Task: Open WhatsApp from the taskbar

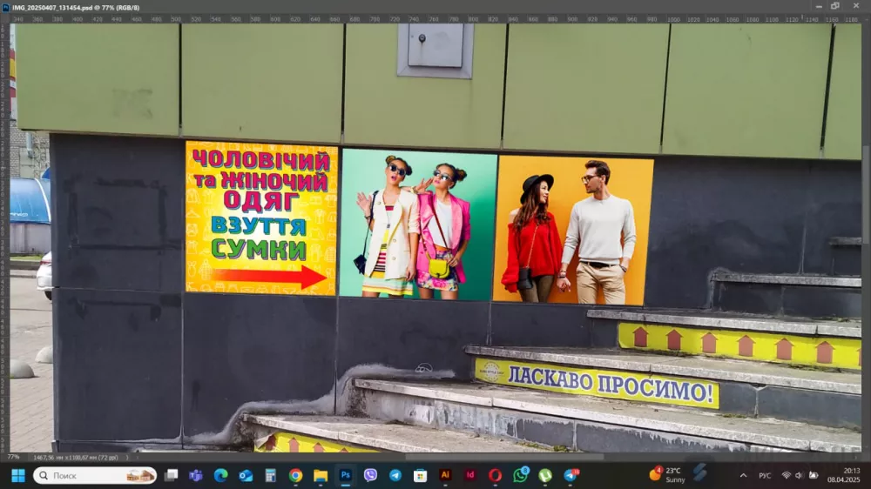Action: coord(520,475)
